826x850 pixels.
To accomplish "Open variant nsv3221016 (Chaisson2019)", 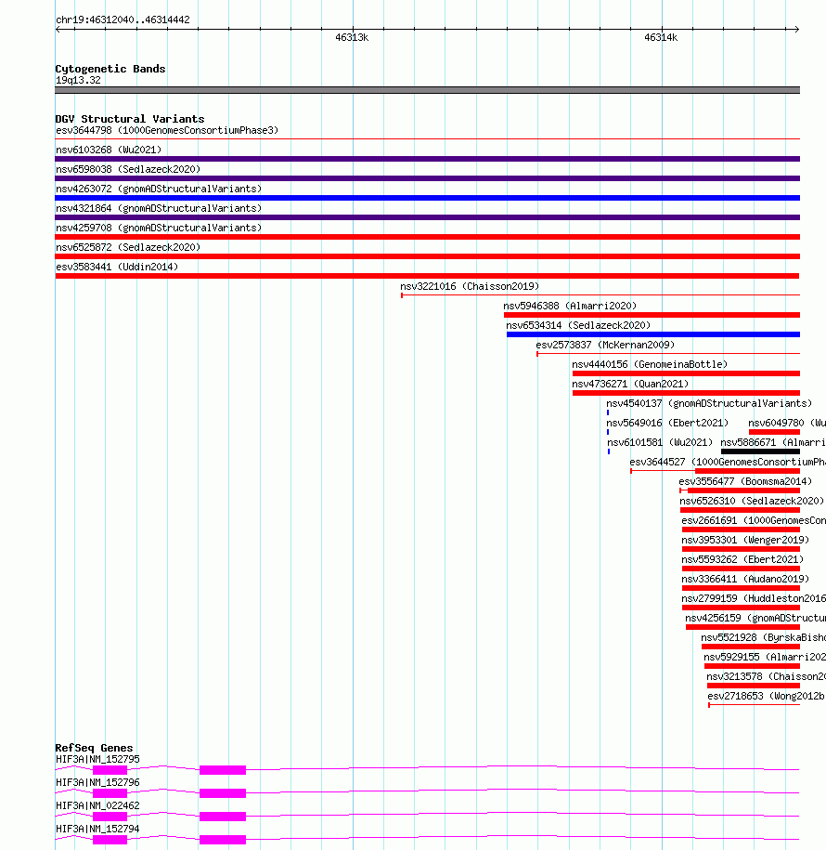I will point(470,287).
